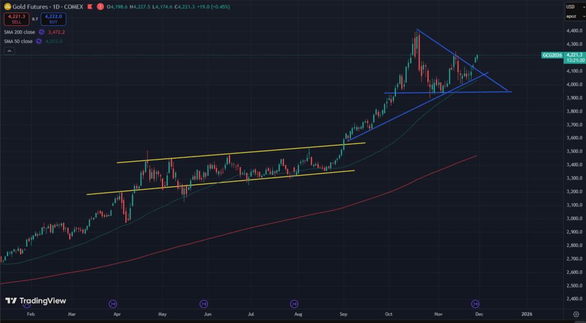
Task: Open the apoz unit dropdown
Action: [572, 17]
